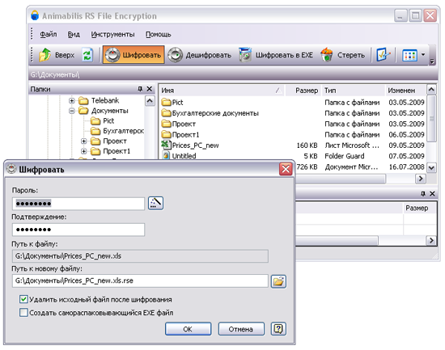Click the Стереть wipe icon

click(327, 55)
